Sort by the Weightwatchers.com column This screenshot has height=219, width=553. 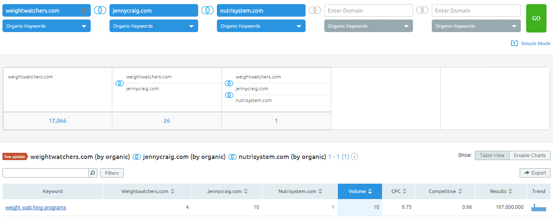pyautogui.click(x=148, y=191)
